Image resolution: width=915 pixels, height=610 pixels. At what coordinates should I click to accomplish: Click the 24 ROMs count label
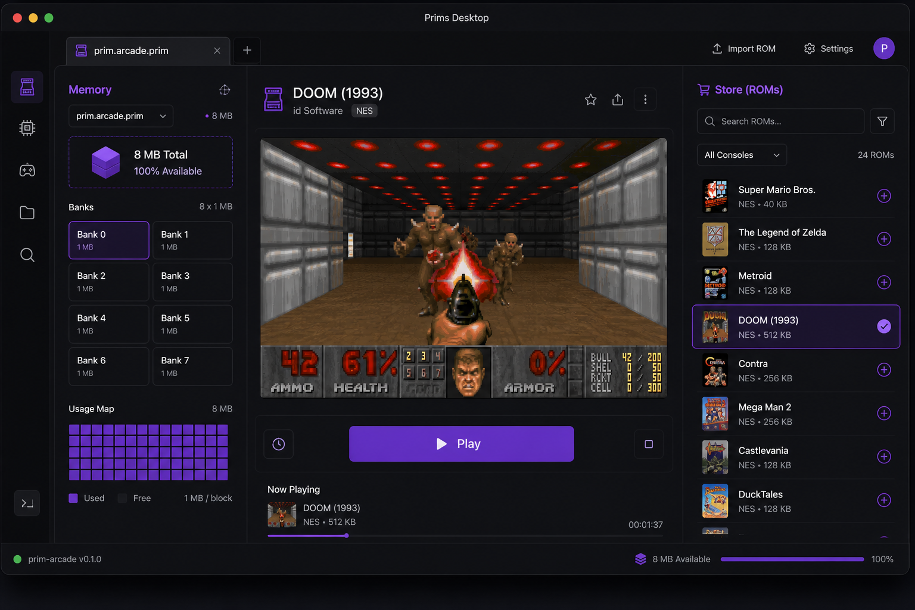point(876,155)
